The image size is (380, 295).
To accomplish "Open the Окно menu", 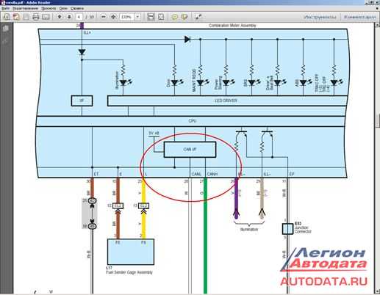I will coord(63,8).
